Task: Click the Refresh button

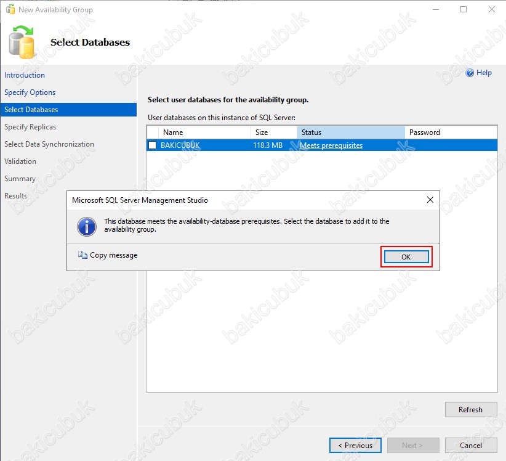Action: [471, 410]
